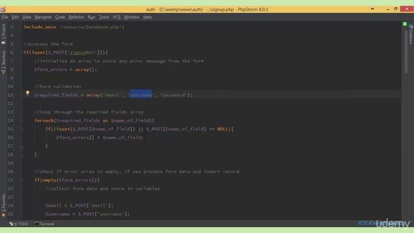The width and height of the screenshot is (414, 233).
Task: Click the highlighted 'username' text on line 11
Action: click(141, 95)
